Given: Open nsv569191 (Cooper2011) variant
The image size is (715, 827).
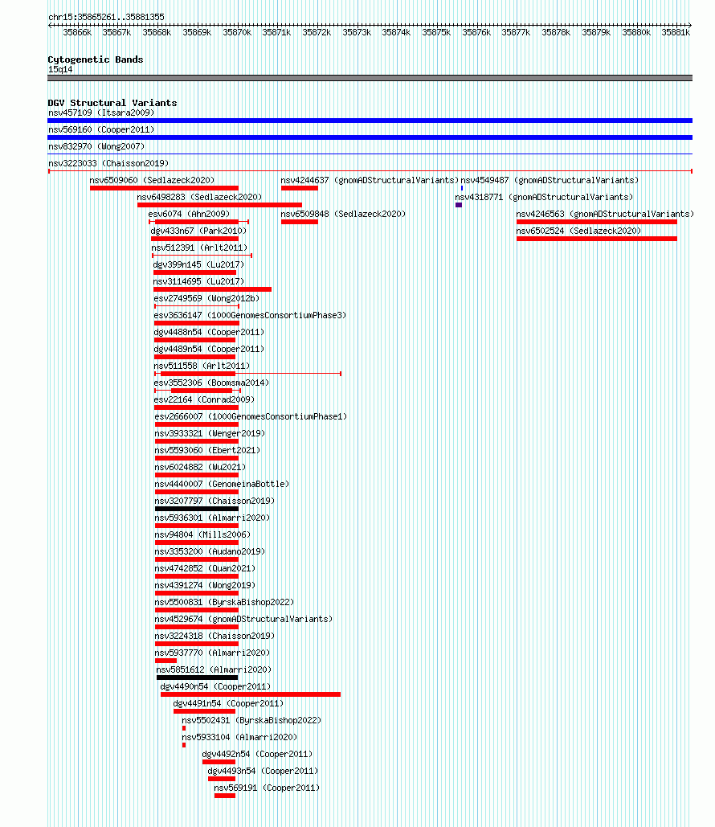Looking at the screenshot, I should coord(267,788).
